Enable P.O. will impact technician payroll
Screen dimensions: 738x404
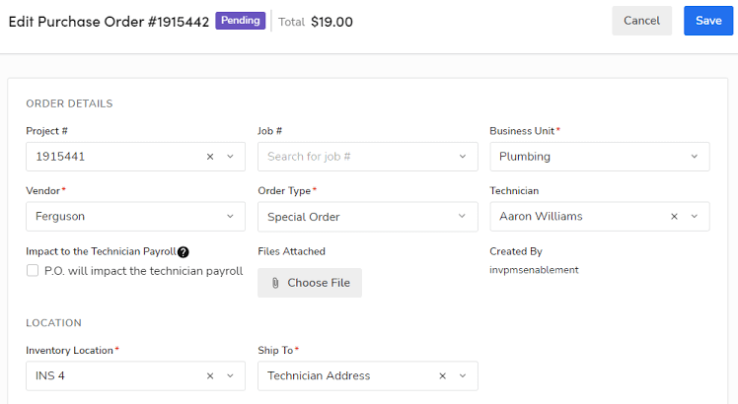33,271
